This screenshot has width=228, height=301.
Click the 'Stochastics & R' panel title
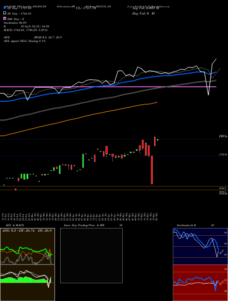coord(186,225)
